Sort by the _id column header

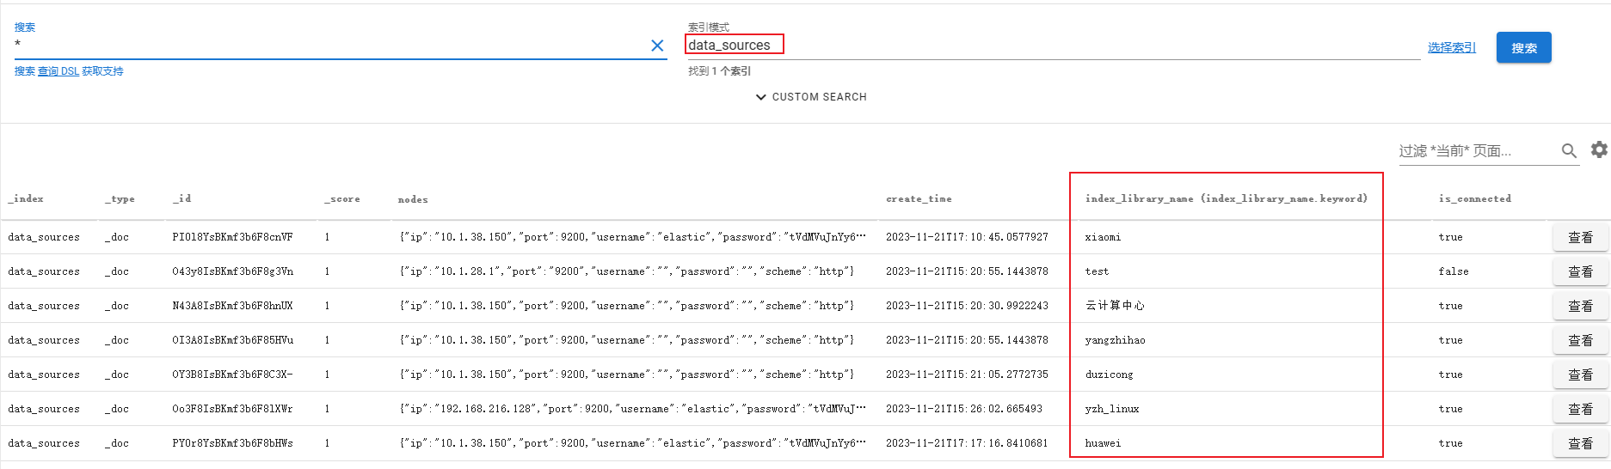coord(181,198)
